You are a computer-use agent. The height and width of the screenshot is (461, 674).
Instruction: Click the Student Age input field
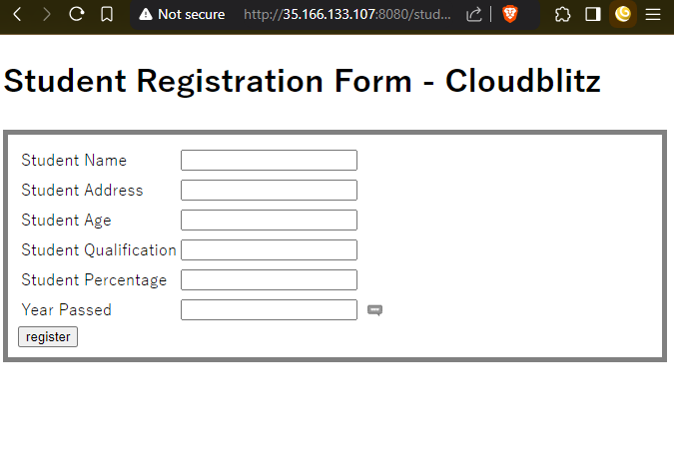point(269,221)
